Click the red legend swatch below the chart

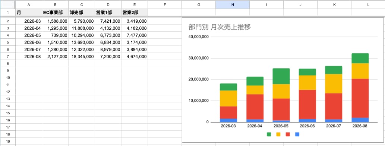point(288,134)
